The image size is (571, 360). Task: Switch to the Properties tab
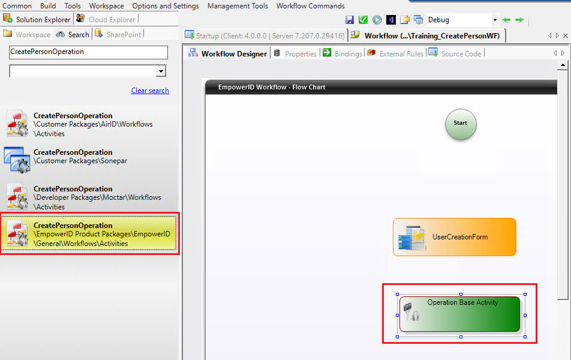pyautogui.click(x=295, y=53)
